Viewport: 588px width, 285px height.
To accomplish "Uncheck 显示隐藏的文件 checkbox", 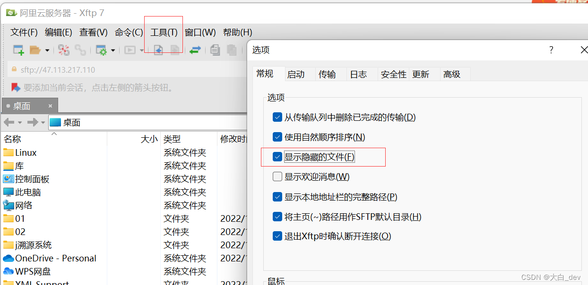I will (x=277, y=157).
